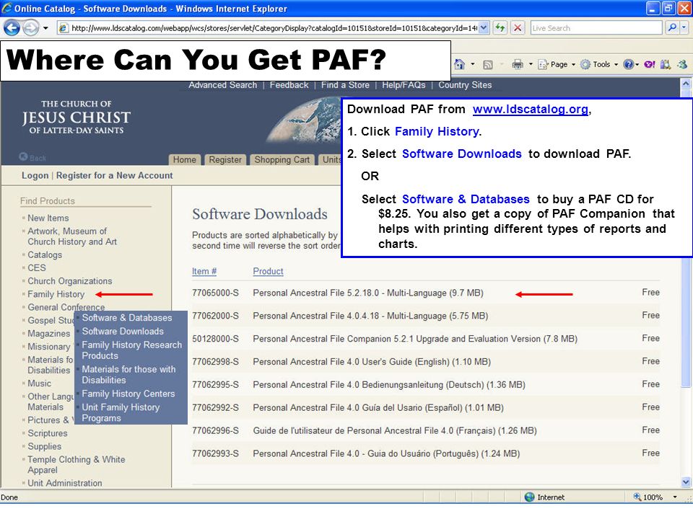Viewport: 693px width, 519px height.
Task: Click the Print printer icon
Action: [x=517, y=64]
